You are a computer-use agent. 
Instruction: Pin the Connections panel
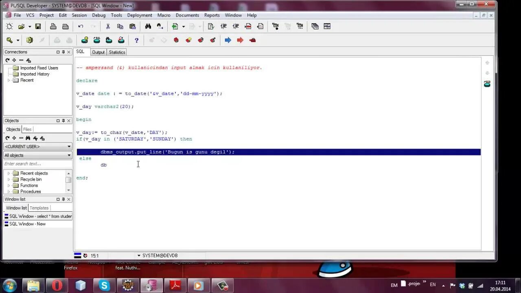(63, 52)
